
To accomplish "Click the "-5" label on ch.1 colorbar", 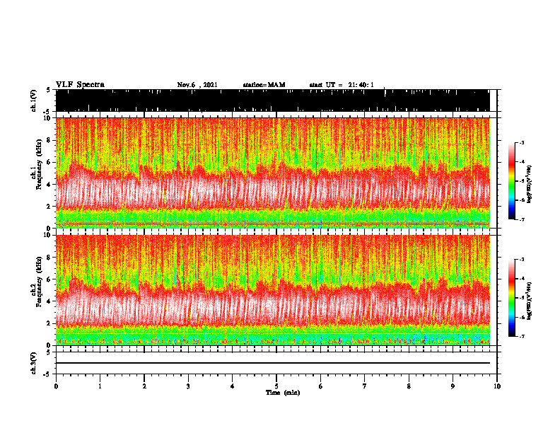I will [522, 181].
